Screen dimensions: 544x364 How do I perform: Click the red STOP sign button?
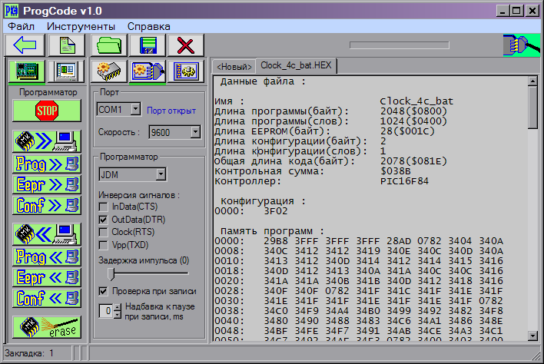[x=47, y=111]
